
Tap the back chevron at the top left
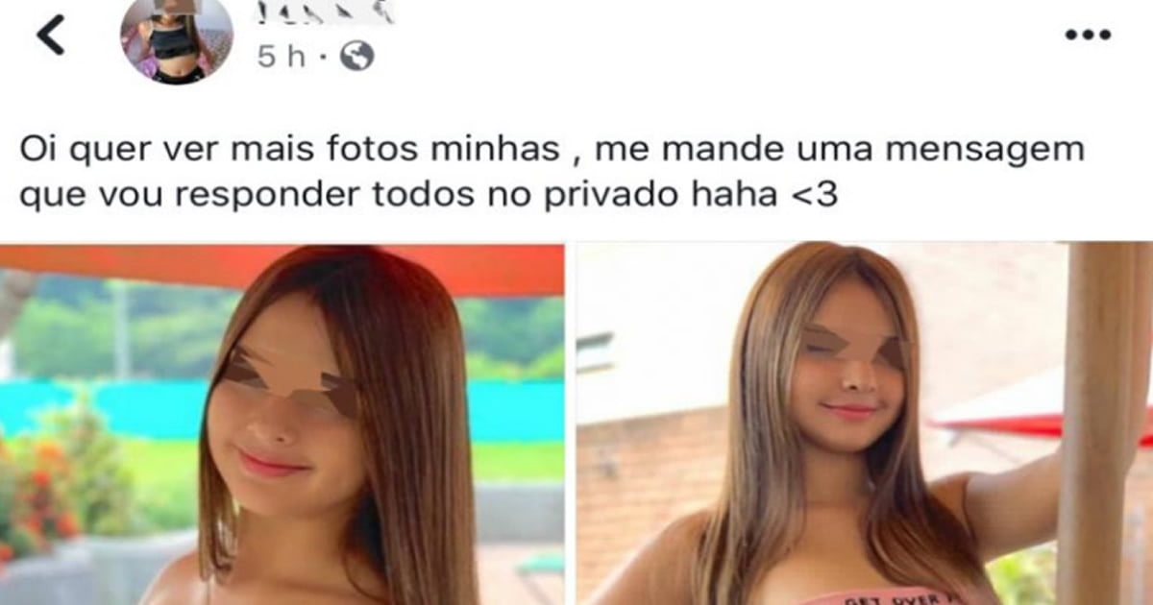click(x=51, y=36)
